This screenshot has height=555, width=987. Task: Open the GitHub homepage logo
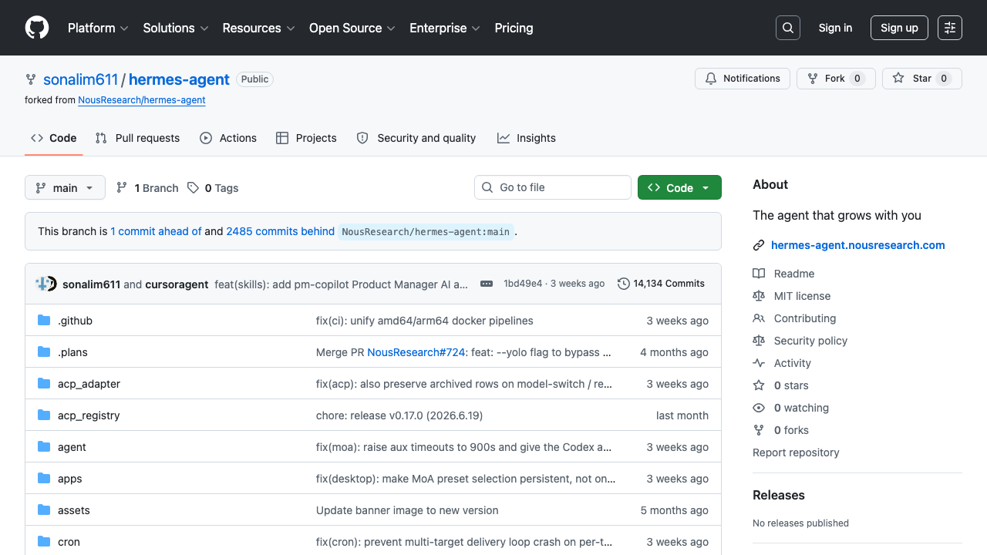37,28
